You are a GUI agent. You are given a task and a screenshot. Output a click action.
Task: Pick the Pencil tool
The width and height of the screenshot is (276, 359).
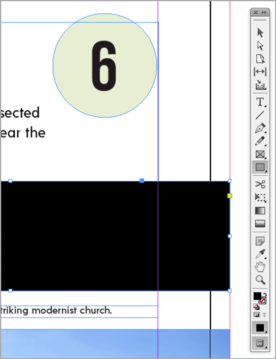click(260, 142)
